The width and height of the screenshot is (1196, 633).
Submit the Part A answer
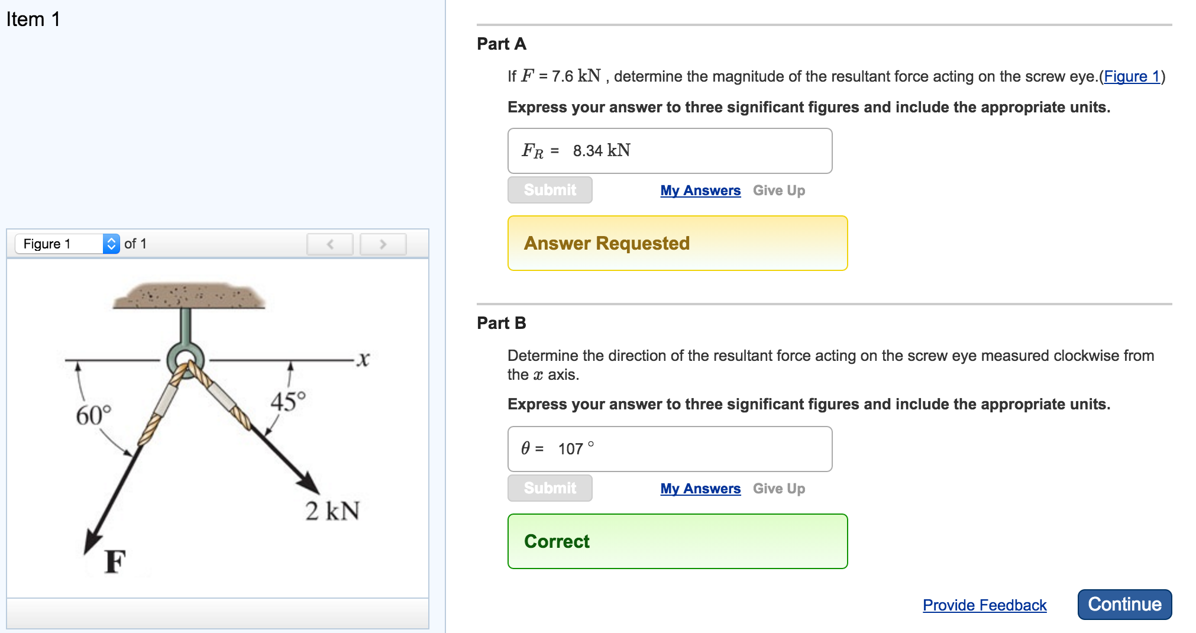549,190
